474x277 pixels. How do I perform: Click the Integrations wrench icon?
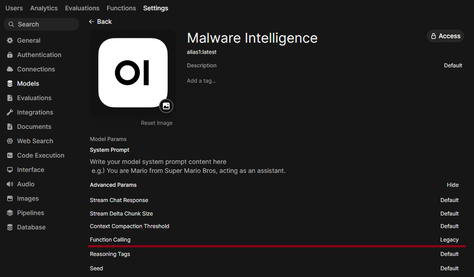(10, 112)
